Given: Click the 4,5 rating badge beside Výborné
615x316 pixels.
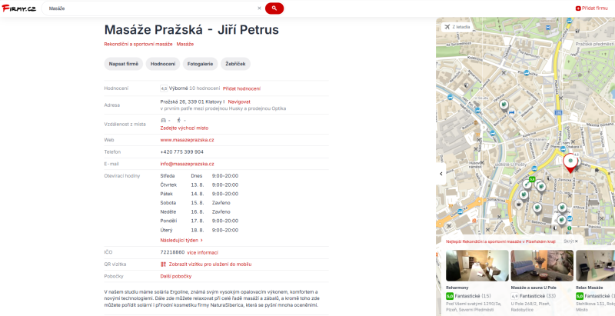Looking at the screenshot, I should click(164, 88).
